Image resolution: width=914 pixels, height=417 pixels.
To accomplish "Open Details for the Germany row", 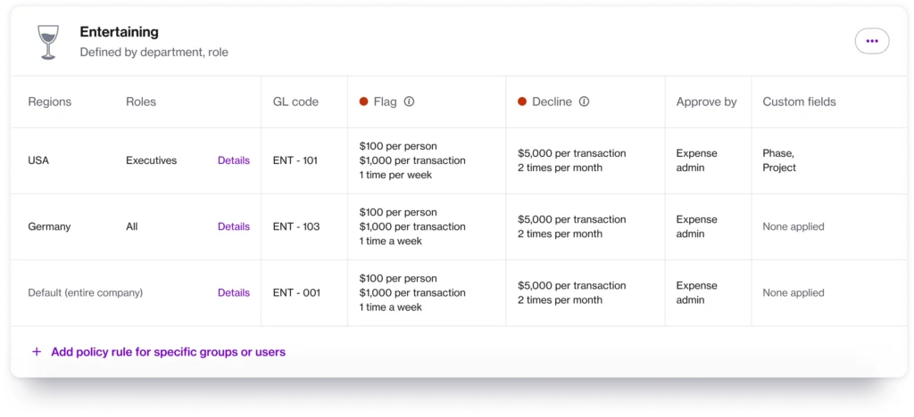I will 234,226.
